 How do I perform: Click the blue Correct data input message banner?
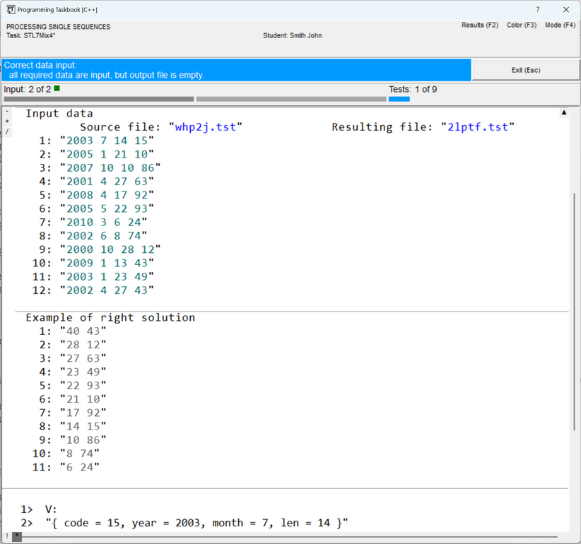point(236,70)
